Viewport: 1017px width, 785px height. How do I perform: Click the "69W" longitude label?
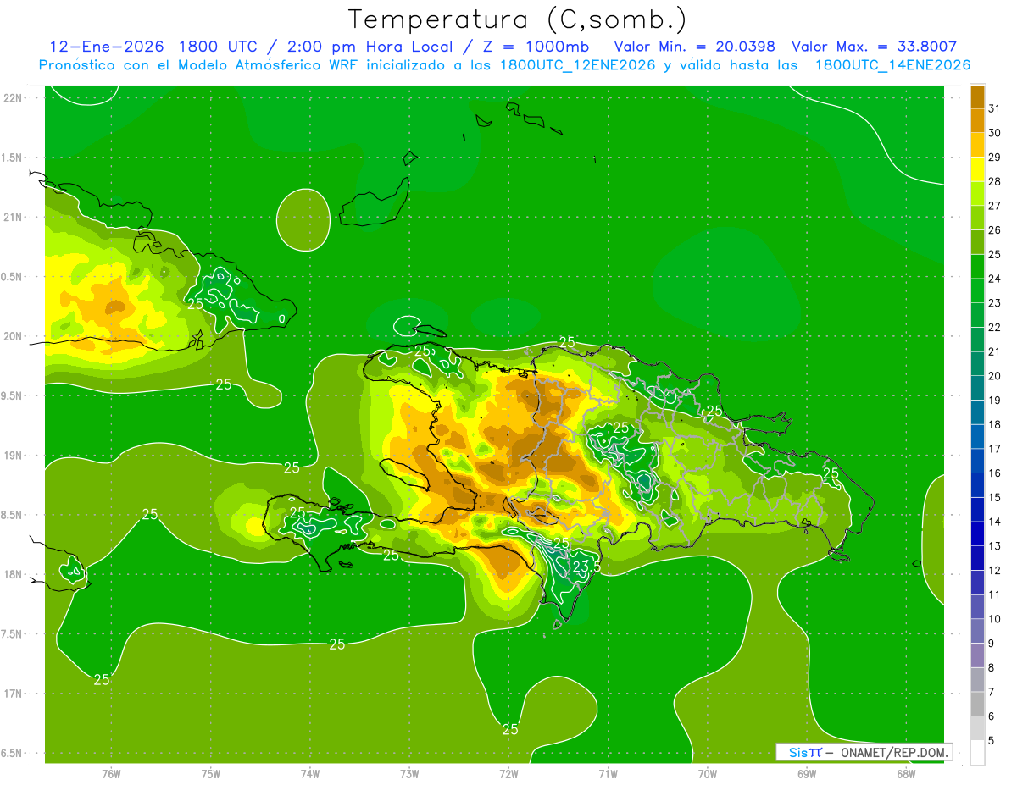pos(806,773)
